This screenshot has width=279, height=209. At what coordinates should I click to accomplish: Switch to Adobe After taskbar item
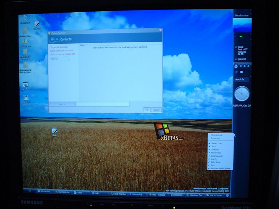click(45, 191)
